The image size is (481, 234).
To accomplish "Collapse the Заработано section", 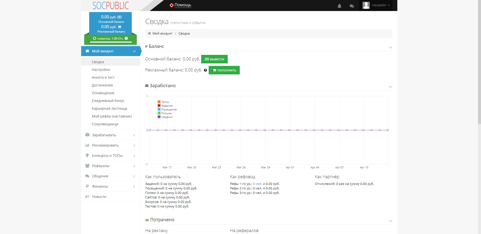I will pos(390,87).
